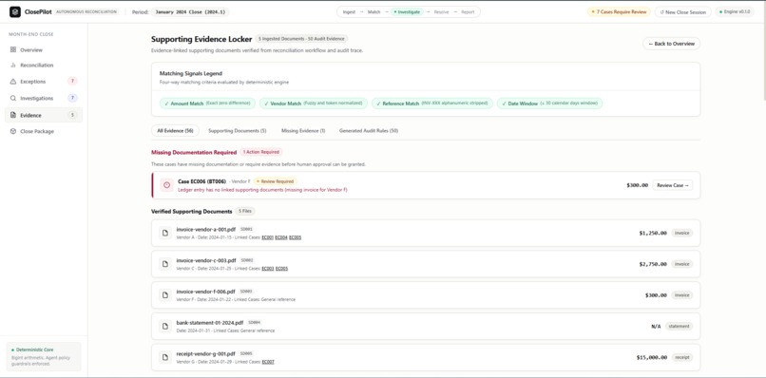Viewport: 766px width, 378px height.
Task: Open linked case EC001 under vendor-a invoice
Action: pyautogui.click(x=267, y=237)
